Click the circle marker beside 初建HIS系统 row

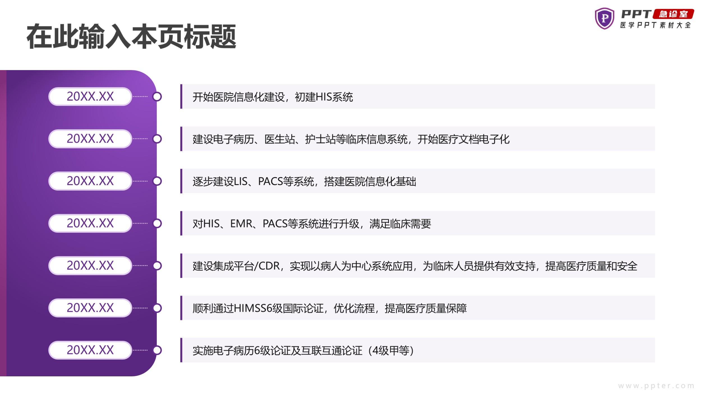pos(157,97)
